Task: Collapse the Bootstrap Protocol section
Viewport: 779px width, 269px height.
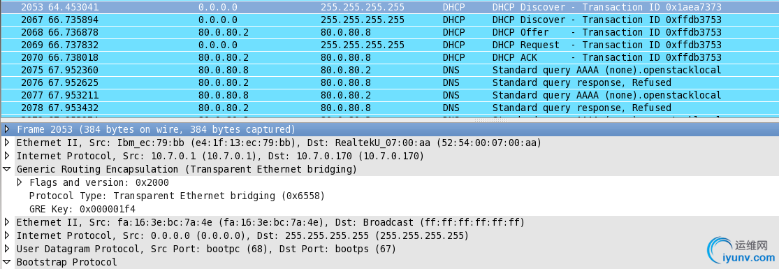Action: (6, 261)
